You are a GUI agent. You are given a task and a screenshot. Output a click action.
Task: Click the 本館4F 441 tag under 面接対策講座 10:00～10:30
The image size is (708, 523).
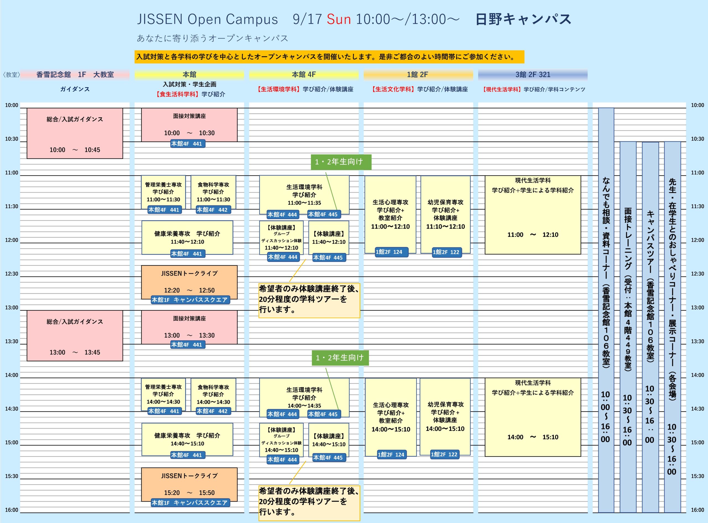pyautogui.click(x=188, y=144)
